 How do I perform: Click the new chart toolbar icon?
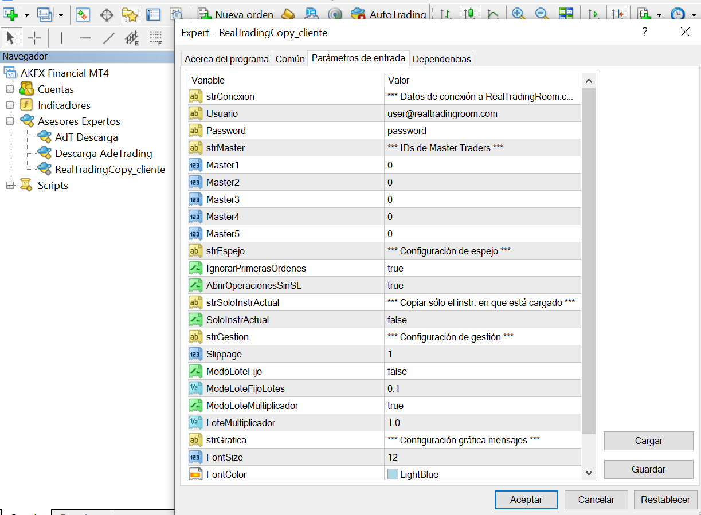click(x=10, y=14)
